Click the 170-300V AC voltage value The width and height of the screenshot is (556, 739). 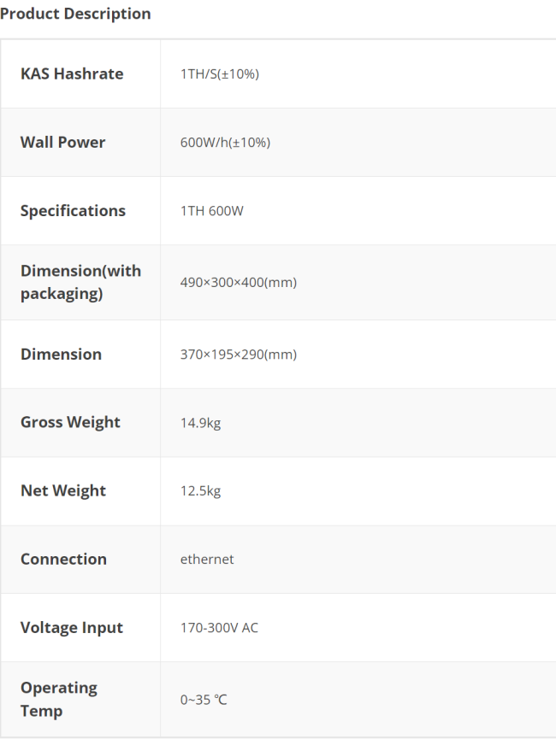[x=219, y=628]
